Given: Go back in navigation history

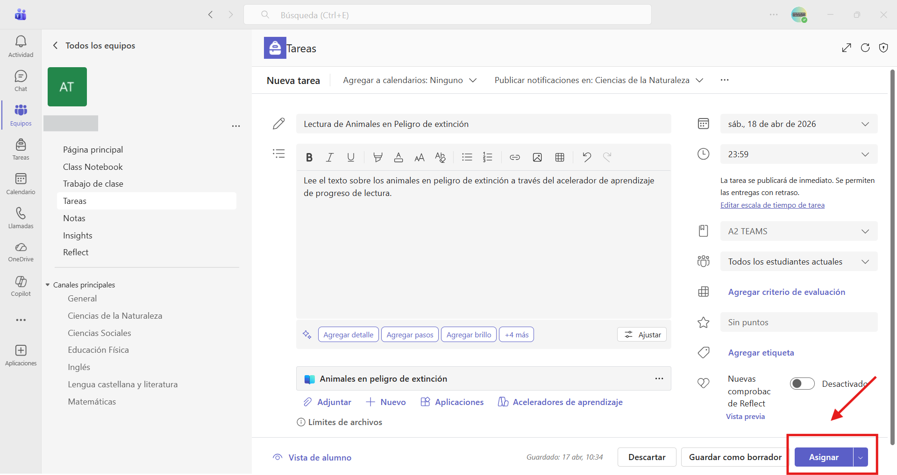Looking at the screenshot, I should (211, 15).
